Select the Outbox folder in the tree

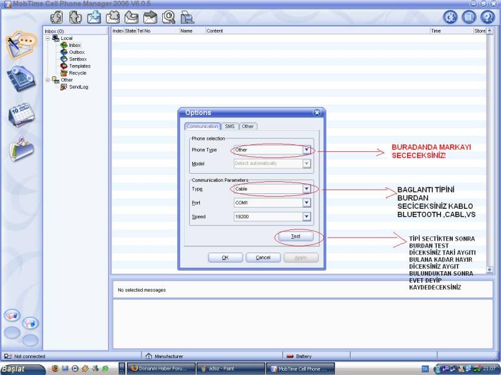click(76, 52)
